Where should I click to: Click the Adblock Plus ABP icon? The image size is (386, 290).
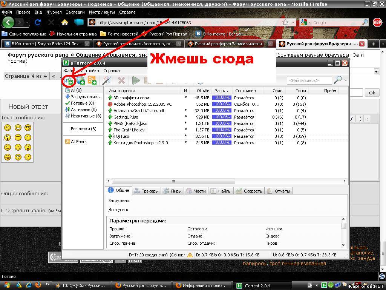[377, 22]
